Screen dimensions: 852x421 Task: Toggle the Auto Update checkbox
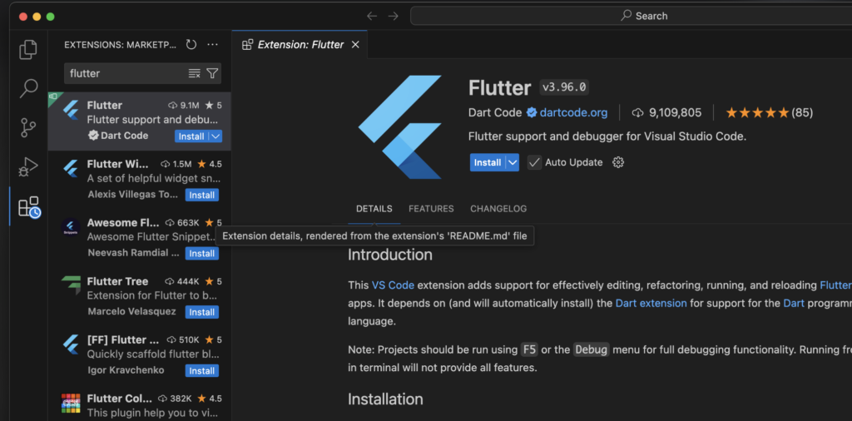click(535, 162)
